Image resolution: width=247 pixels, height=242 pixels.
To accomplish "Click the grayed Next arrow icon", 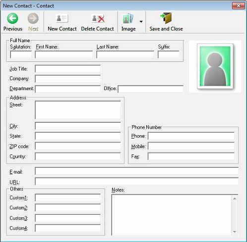I will (x=33, y=18).
